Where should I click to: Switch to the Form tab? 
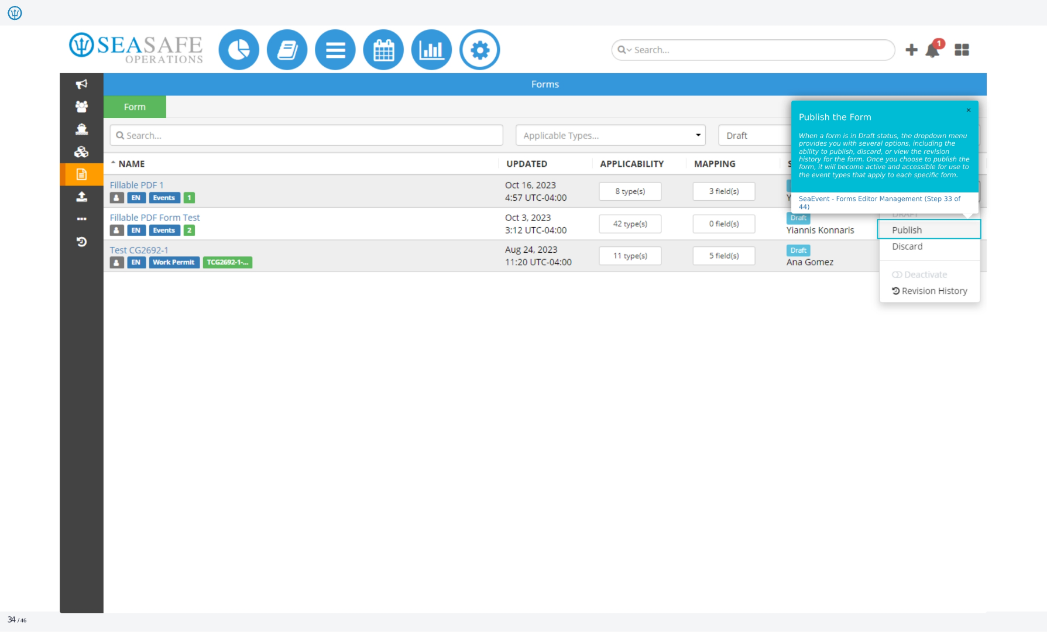point(135,107)
